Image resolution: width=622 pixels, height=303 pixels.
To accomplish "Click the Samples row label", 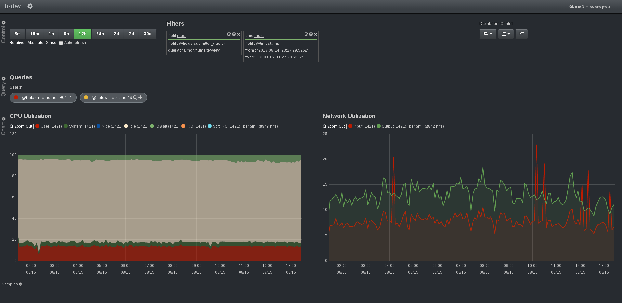I will [x=10, y=284].
